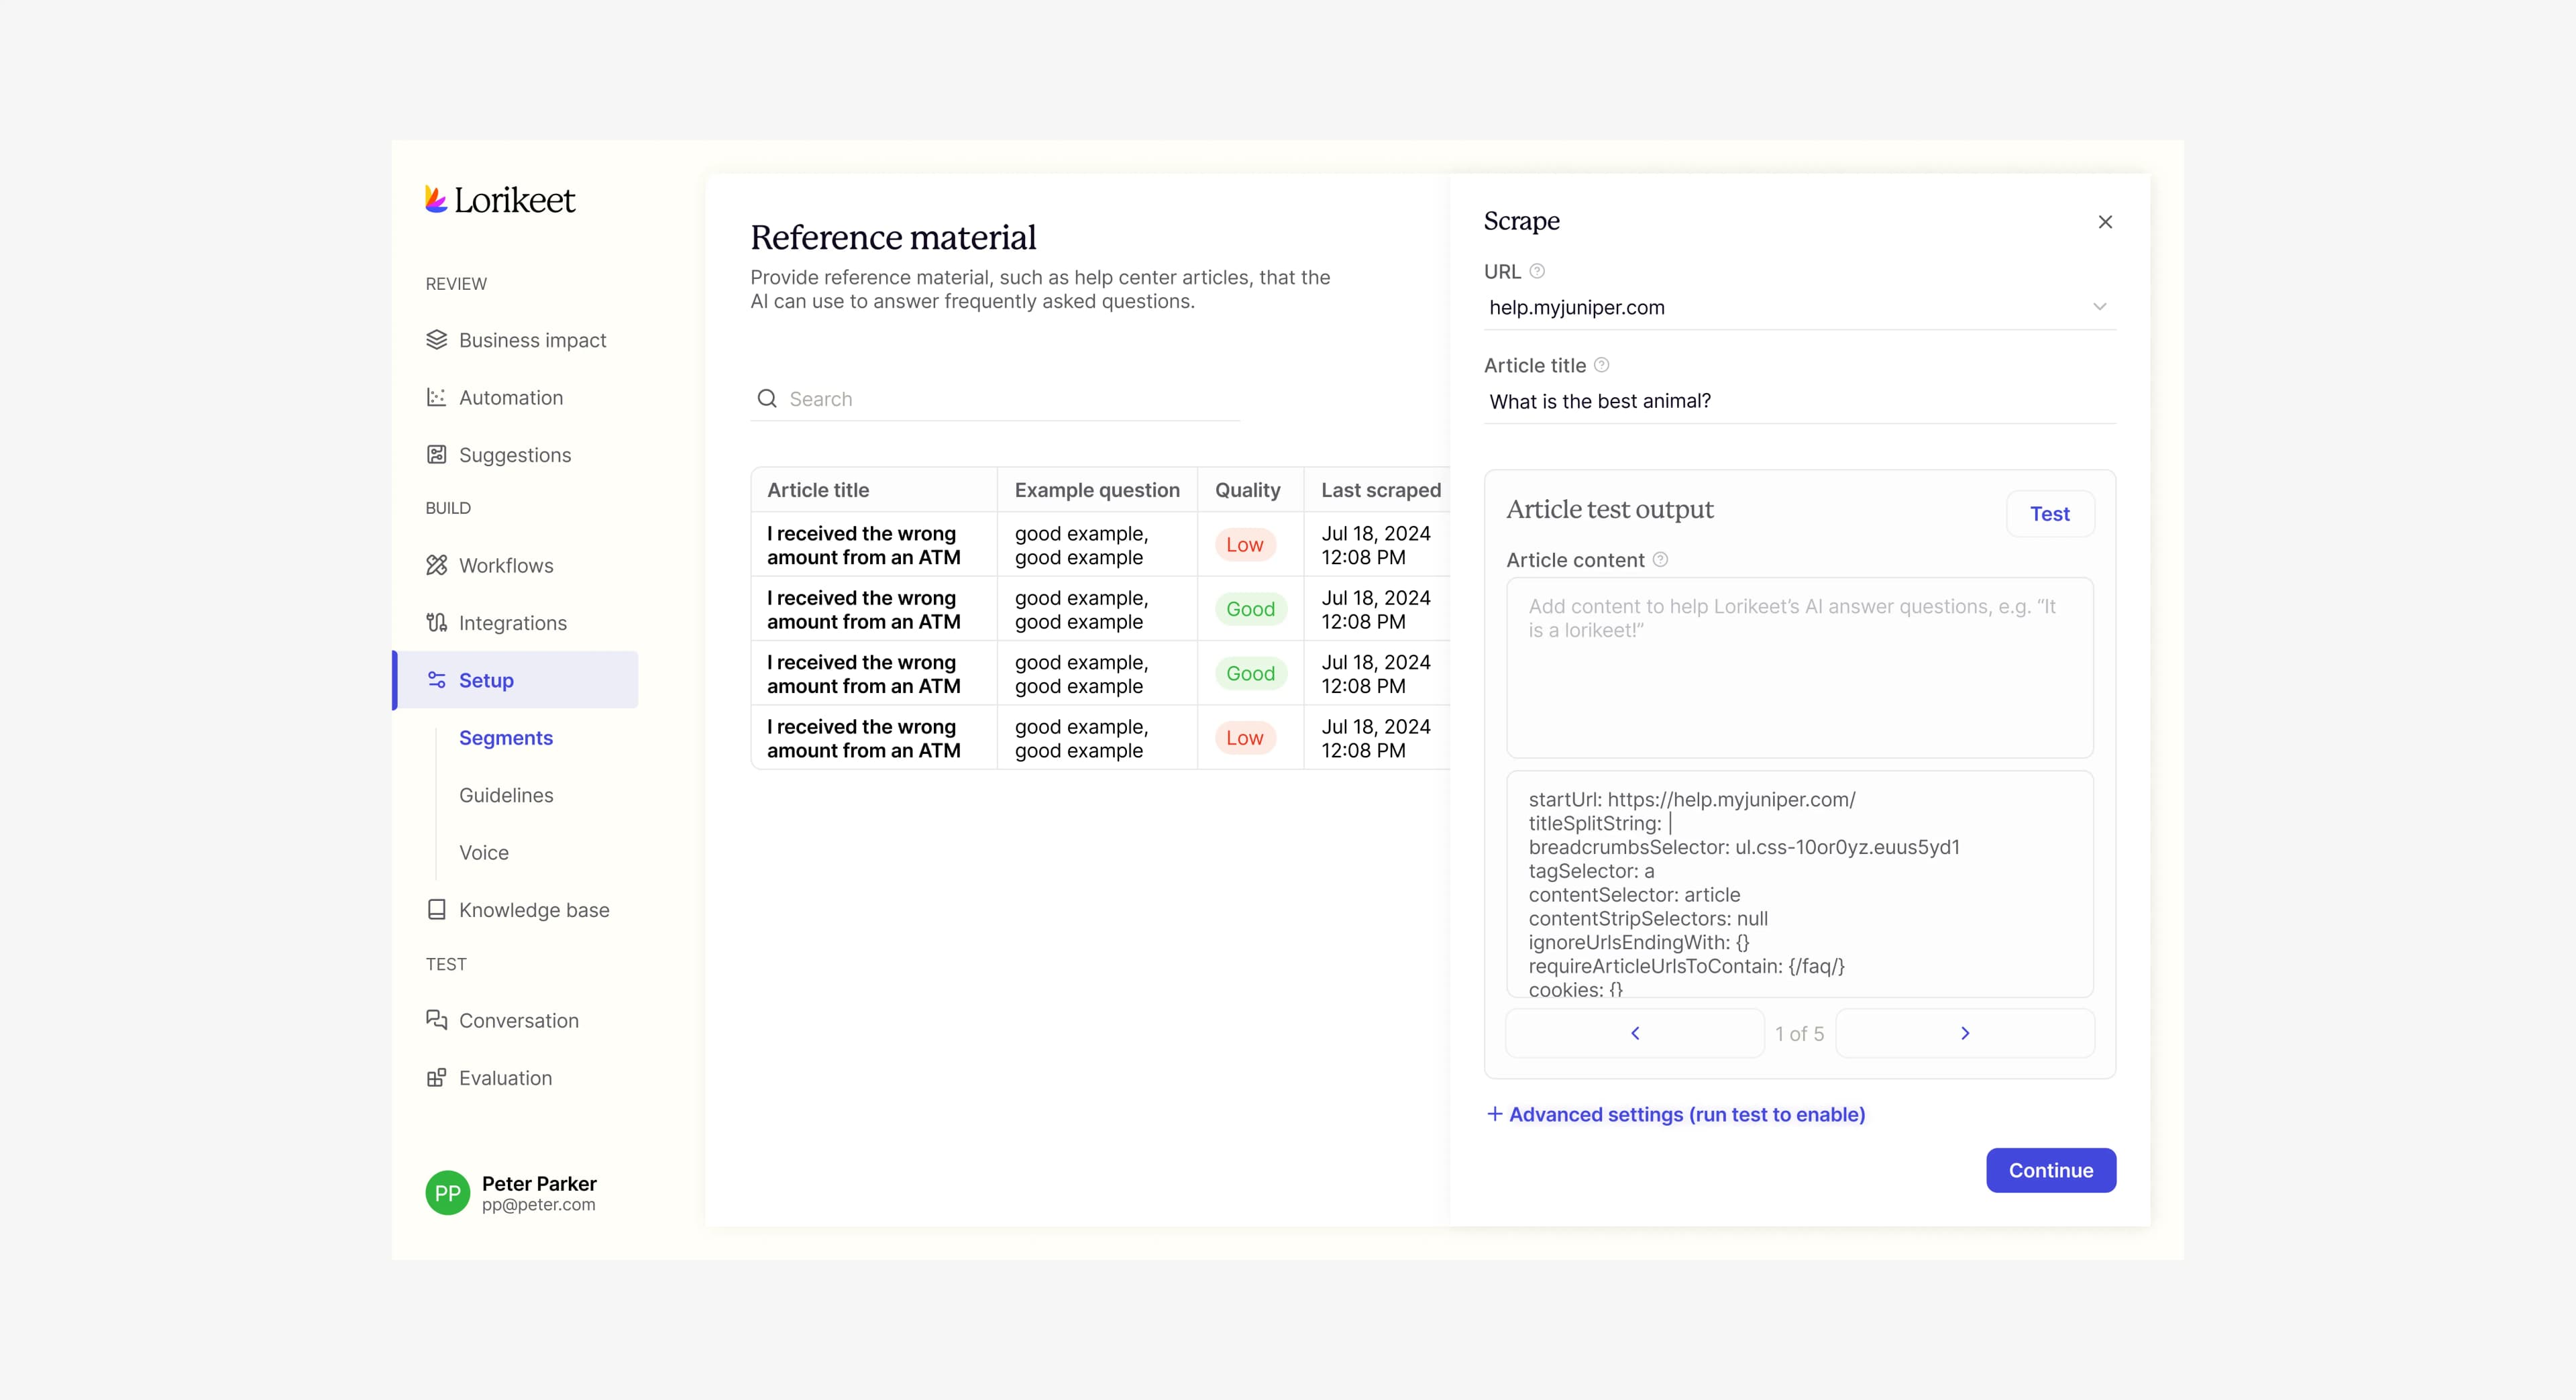The image size is (2576, 1400).
Task: Open Integrations via its tuning-fork icon
Action: [436, 622]
